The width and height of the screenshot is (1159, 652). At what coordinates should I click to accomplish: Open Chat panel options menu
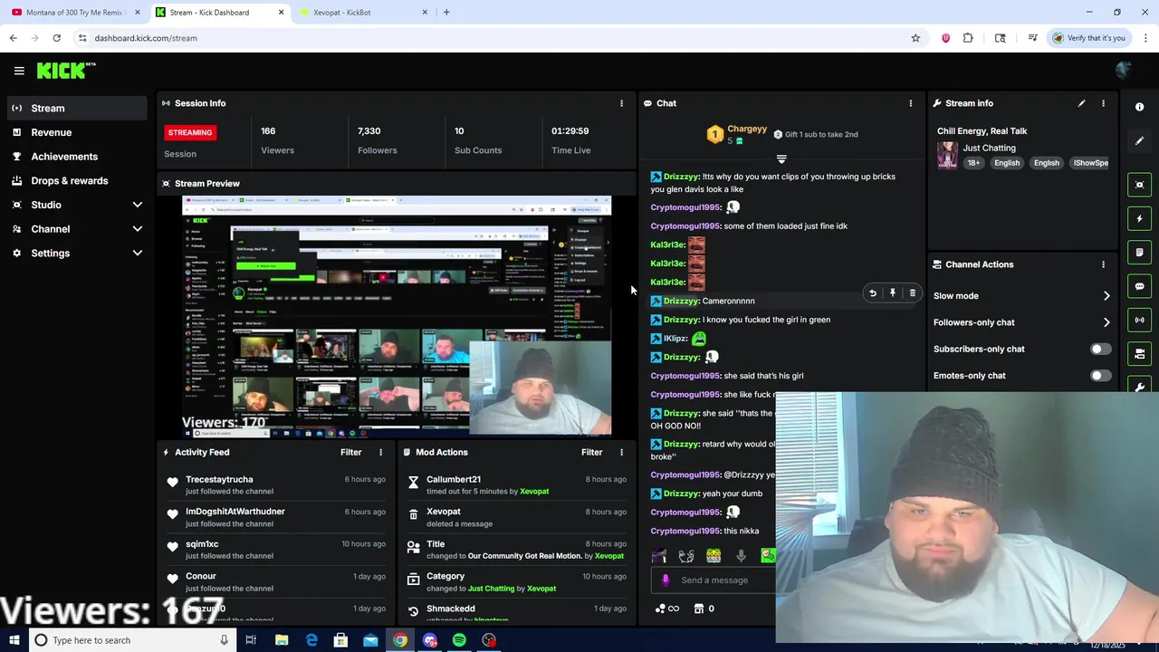(x=911, y=103)
